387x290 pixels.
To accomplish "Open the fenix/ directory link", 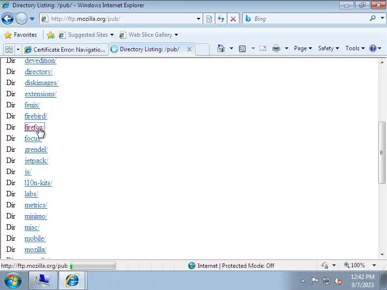I will pyautogui.click(x=32, y=105).
